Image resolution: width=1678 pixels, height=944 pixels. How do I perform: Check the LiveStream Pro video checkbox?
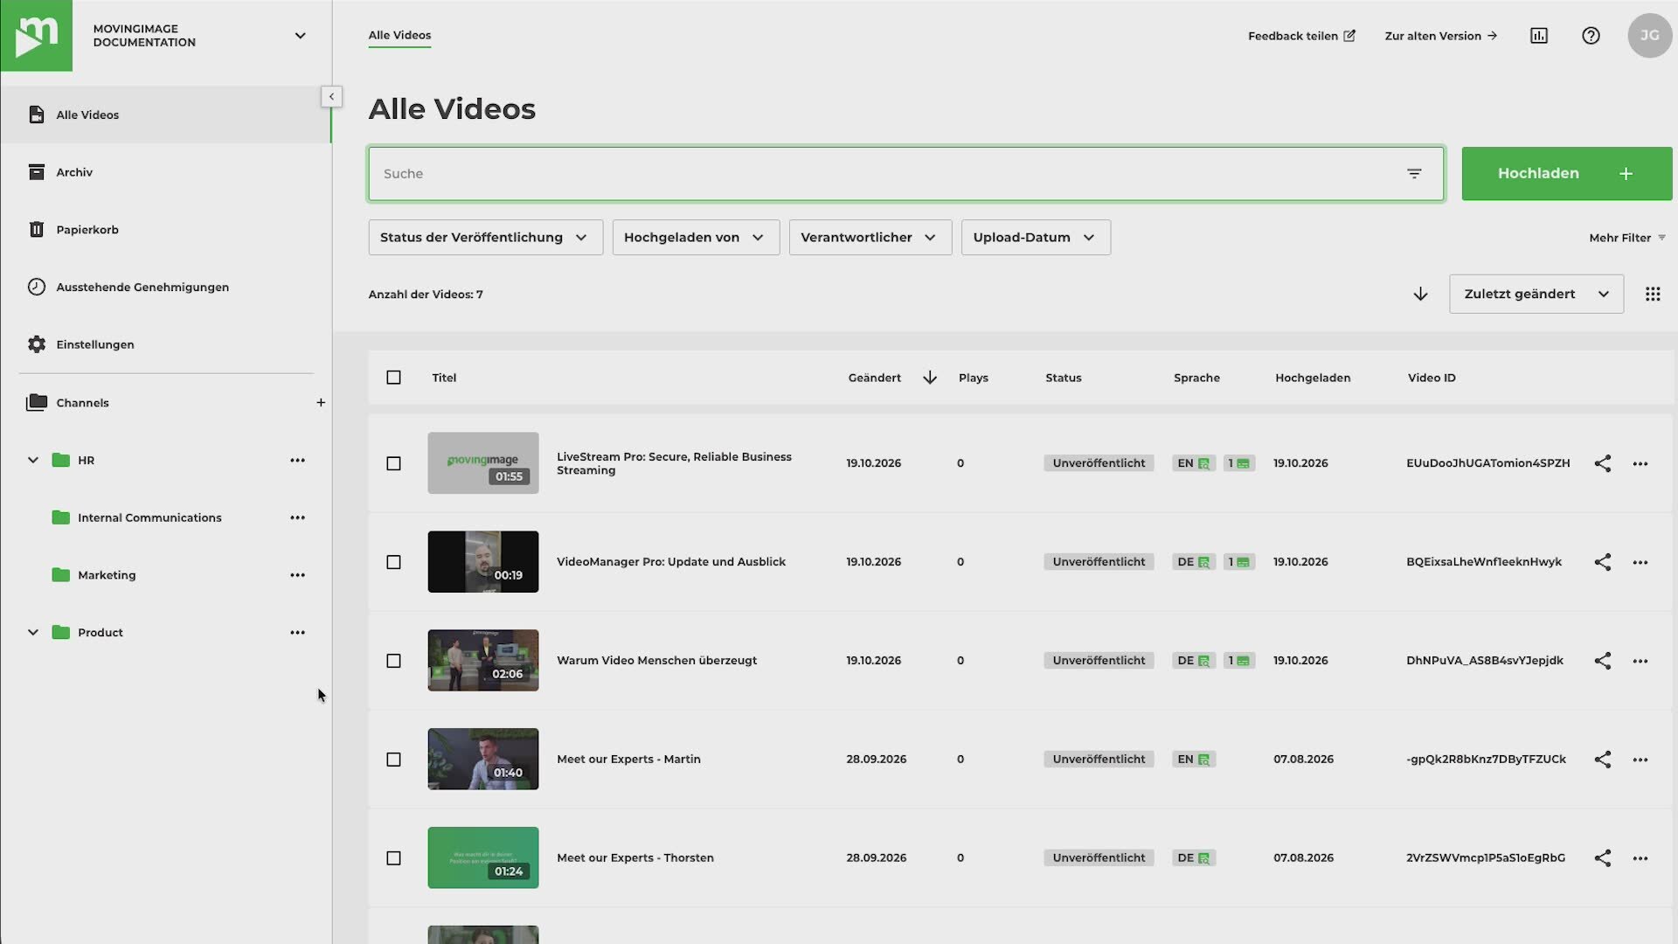click(x=393, y=463)
